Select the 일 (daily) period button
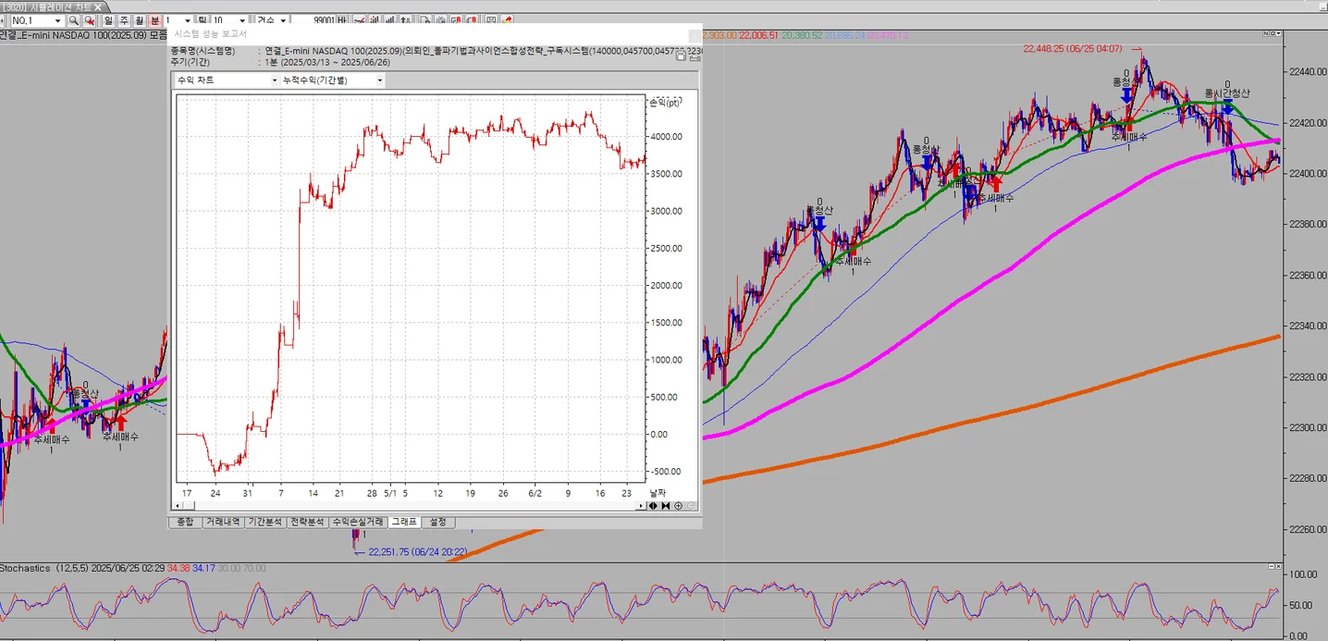This screenshot has height=641, width=1328. (x=108, y=20)
